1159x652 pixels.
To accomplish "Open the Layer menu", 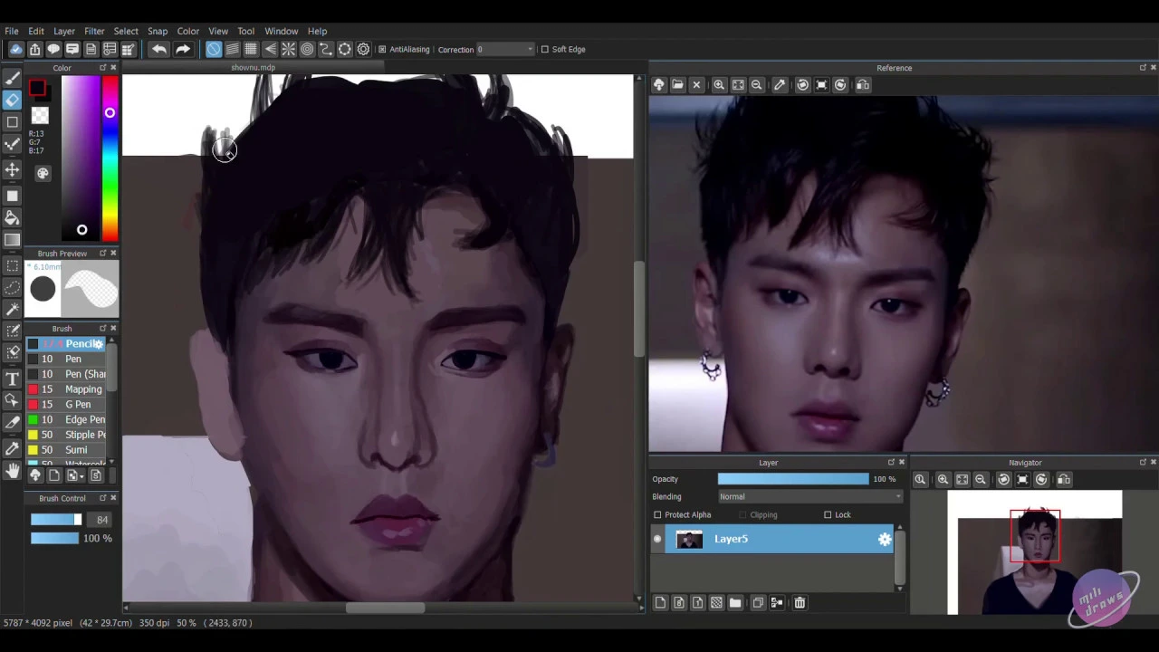I will pos(63,31).
